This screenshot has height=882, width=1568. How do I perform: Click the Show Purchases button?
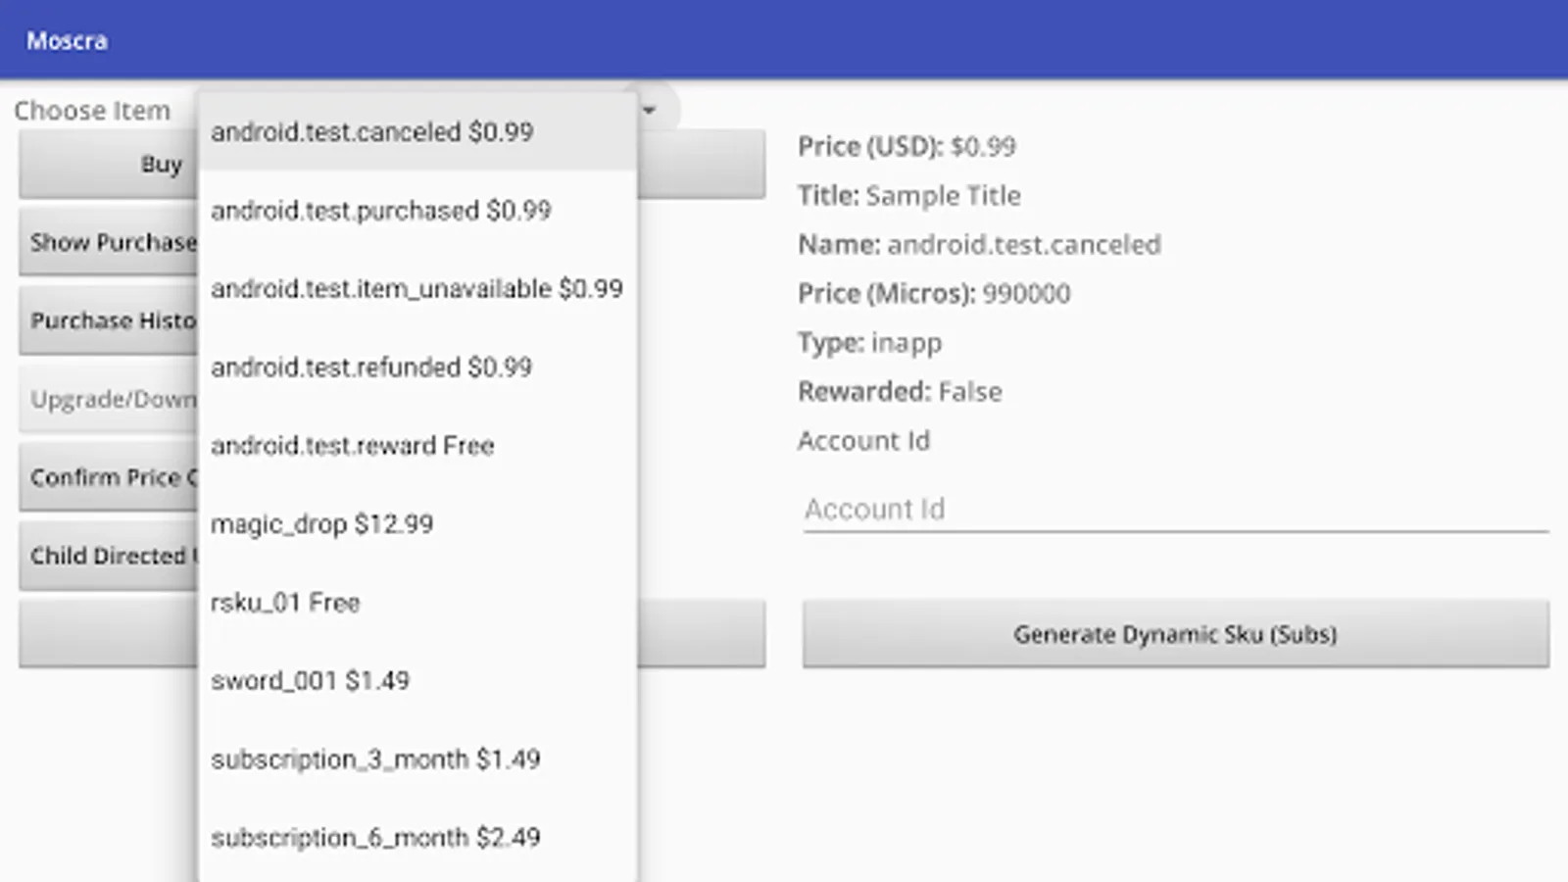coord(108,242)
